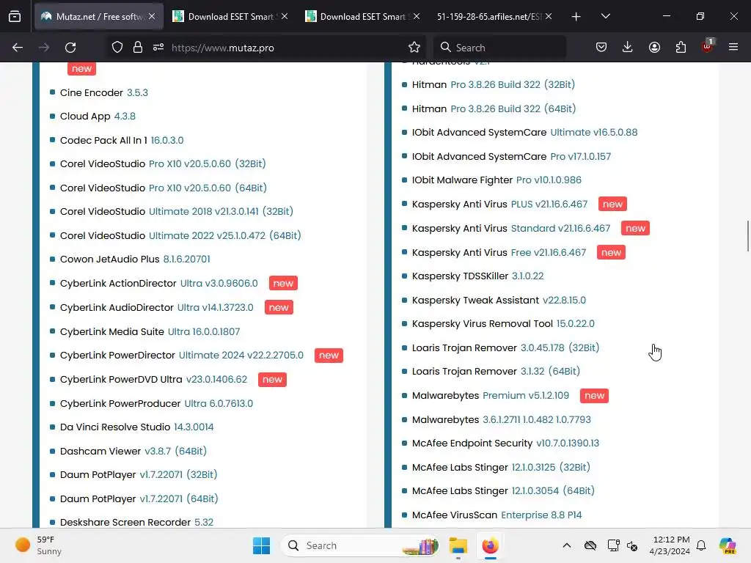Open Copilot preview icon in taskbar
This screenshot has width=751, height=563.
tap(728, 545)
